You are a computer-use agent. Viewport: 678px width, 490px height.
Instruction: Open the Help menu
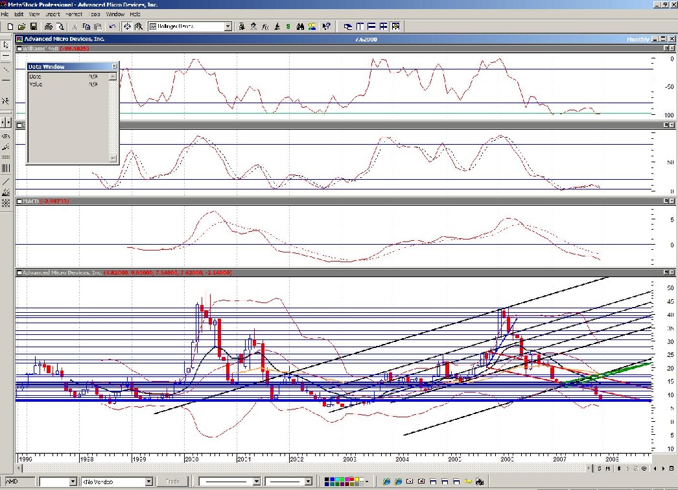coord(135,14)
